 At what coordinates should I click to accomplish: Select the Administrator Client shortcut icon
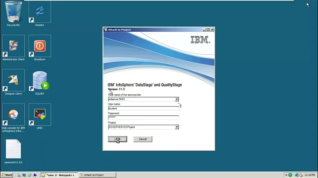13,46
